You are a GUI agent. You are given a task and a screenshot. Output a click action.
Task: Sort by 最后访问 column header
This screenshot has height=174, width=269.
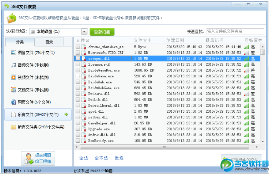click(x=214, y=40)
